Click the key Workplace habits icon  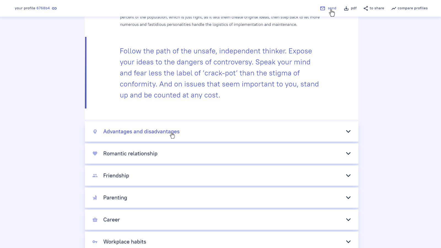click(x=95, y=242)
